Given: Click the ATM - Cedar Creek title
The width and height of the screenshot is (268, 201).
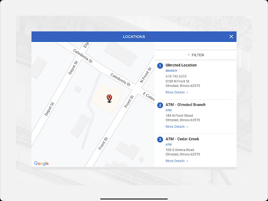Looking at the screenshot, I should pos(182,139).
